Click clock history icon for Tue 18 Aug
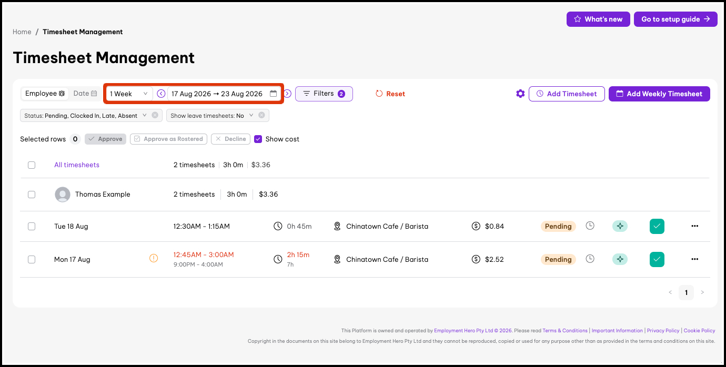726x367 pixels. point(590,226)
